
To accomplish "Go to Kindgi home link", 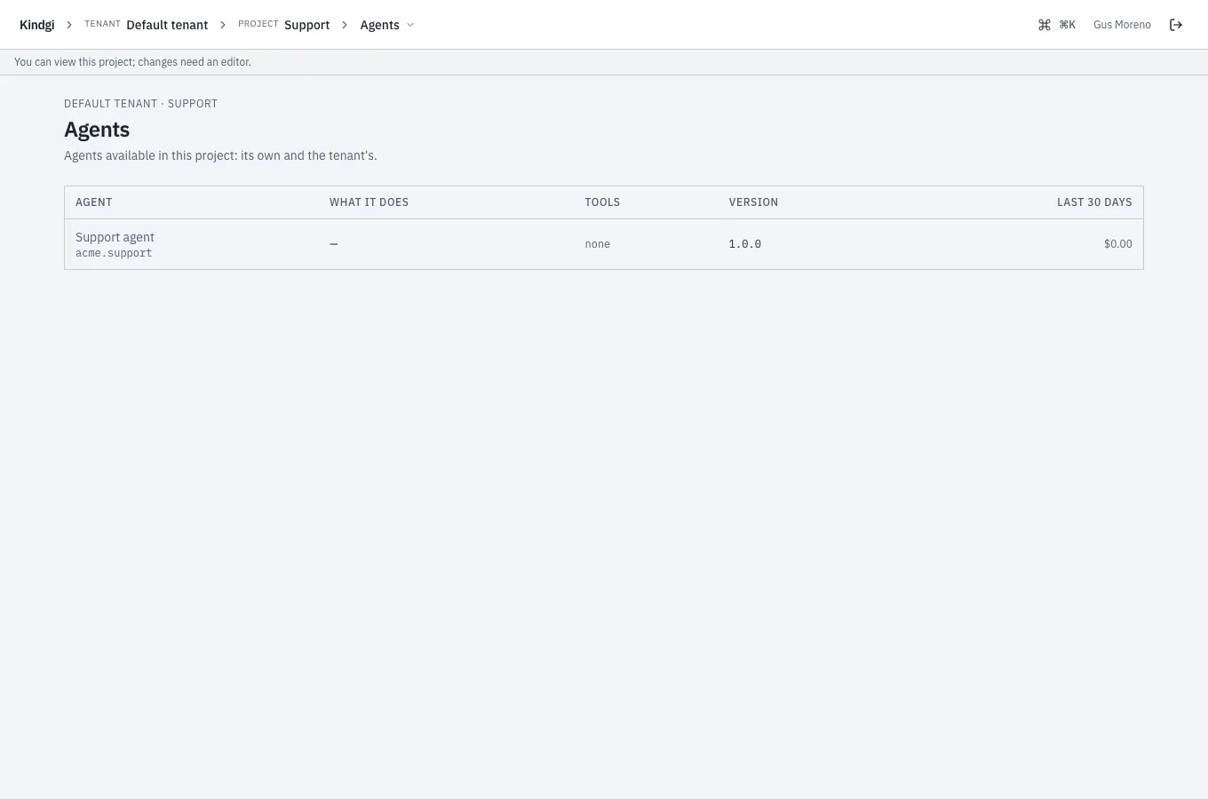I will 37,25.
